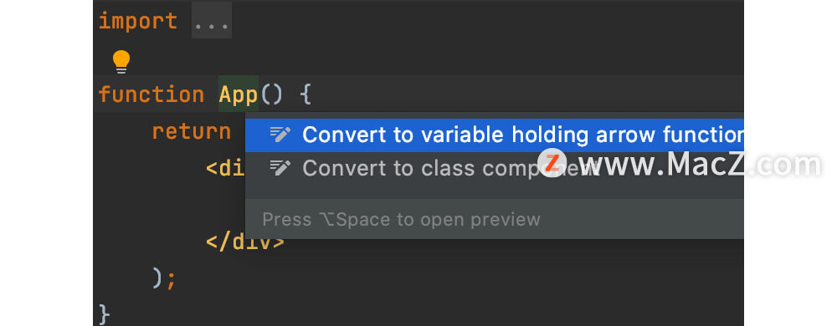Click pencil icon beside arrow function option
837x326 pixels.
tap(280, 135)
